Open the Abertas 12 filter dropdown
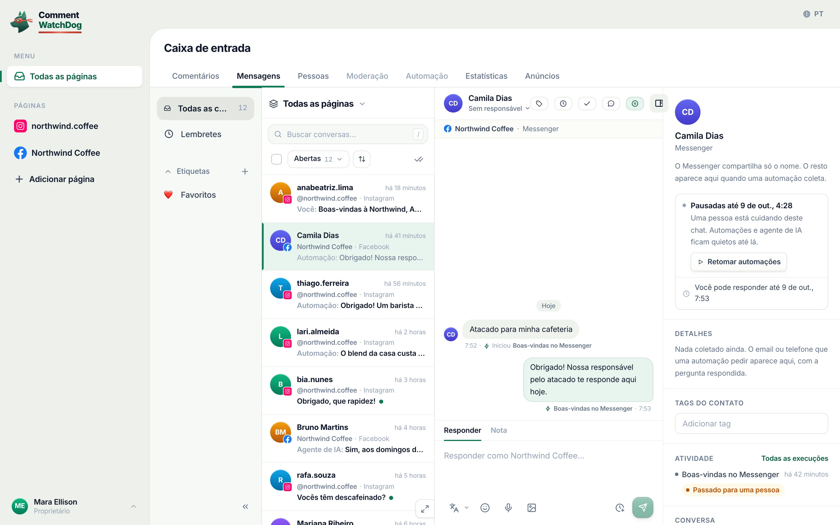Image resolution: width=840 pixels, height=525 pixels. (x=318, y=159)
